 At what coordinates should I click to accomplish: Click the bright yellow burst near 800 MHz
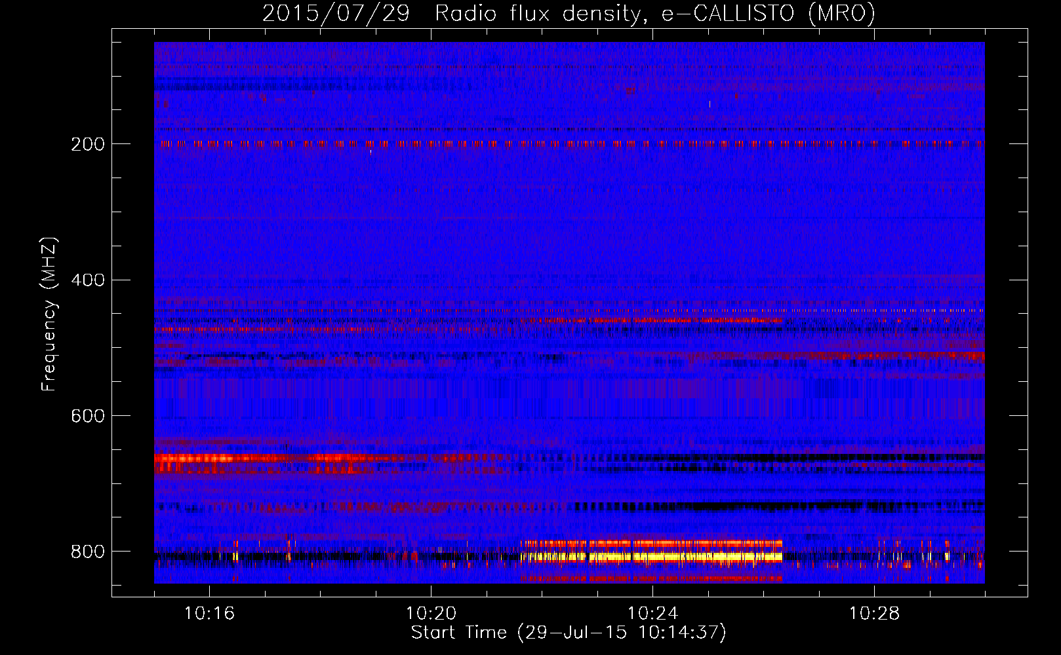651,557
